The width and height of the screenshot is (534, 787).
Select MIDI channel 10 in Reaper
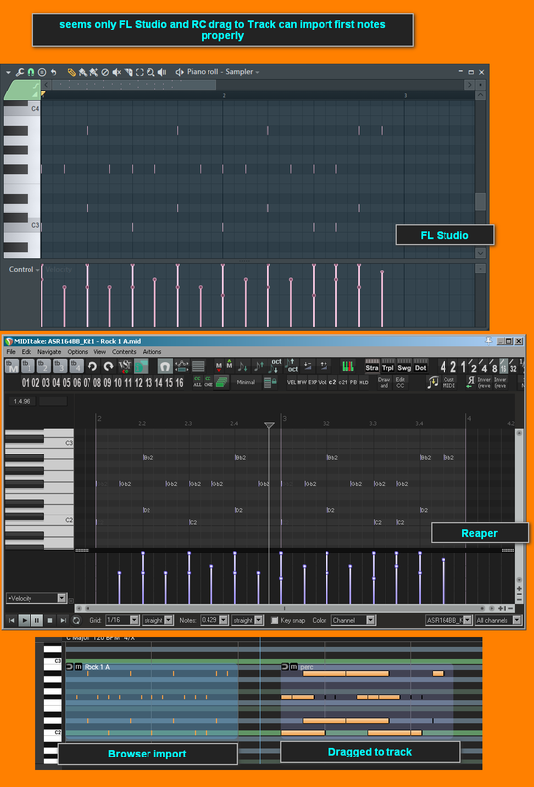(117, 383)
